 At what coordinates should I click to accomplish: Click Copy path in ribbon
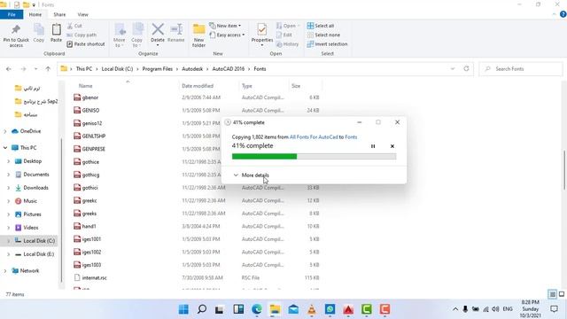tap(82, 35)
